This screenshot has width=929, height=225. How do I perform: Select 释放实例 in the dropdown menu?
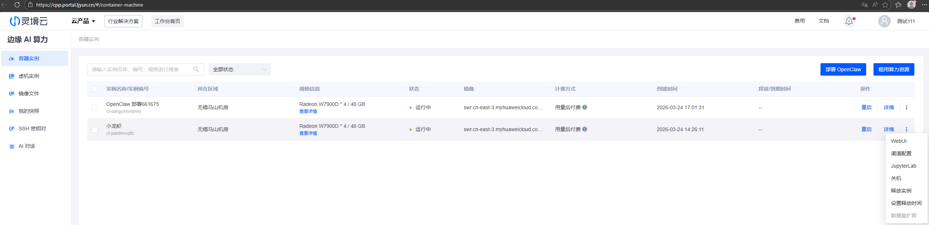(x=901, y=191)
